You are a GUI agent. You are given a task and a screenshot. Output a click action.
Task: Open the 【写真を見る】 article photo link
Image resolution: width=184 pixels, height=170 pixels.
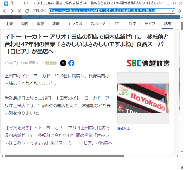pyautogui.click(x=58, y=135)
